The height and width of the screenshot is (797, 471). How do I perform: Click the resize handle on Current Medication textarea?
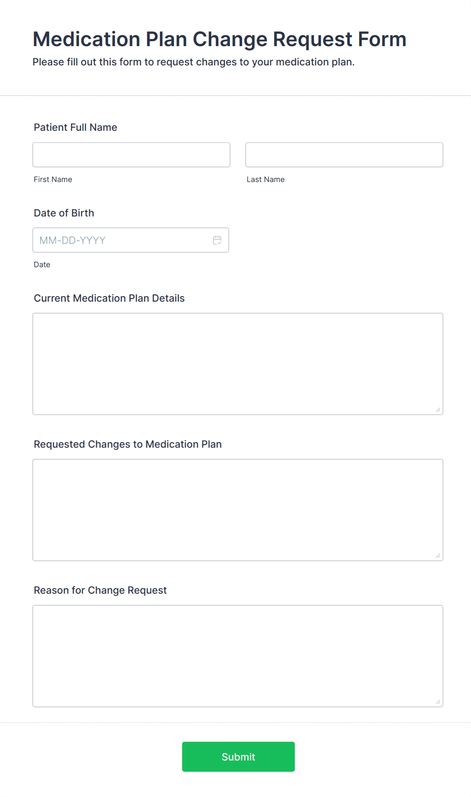[438, 410]
